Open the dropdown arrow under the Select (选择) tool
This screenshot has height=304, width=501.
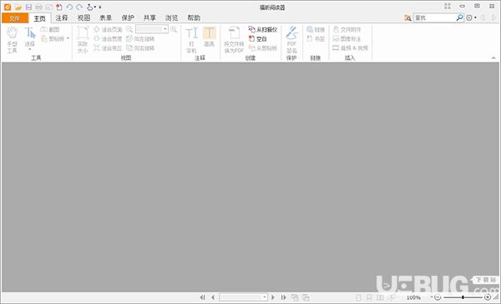(30, 50)
